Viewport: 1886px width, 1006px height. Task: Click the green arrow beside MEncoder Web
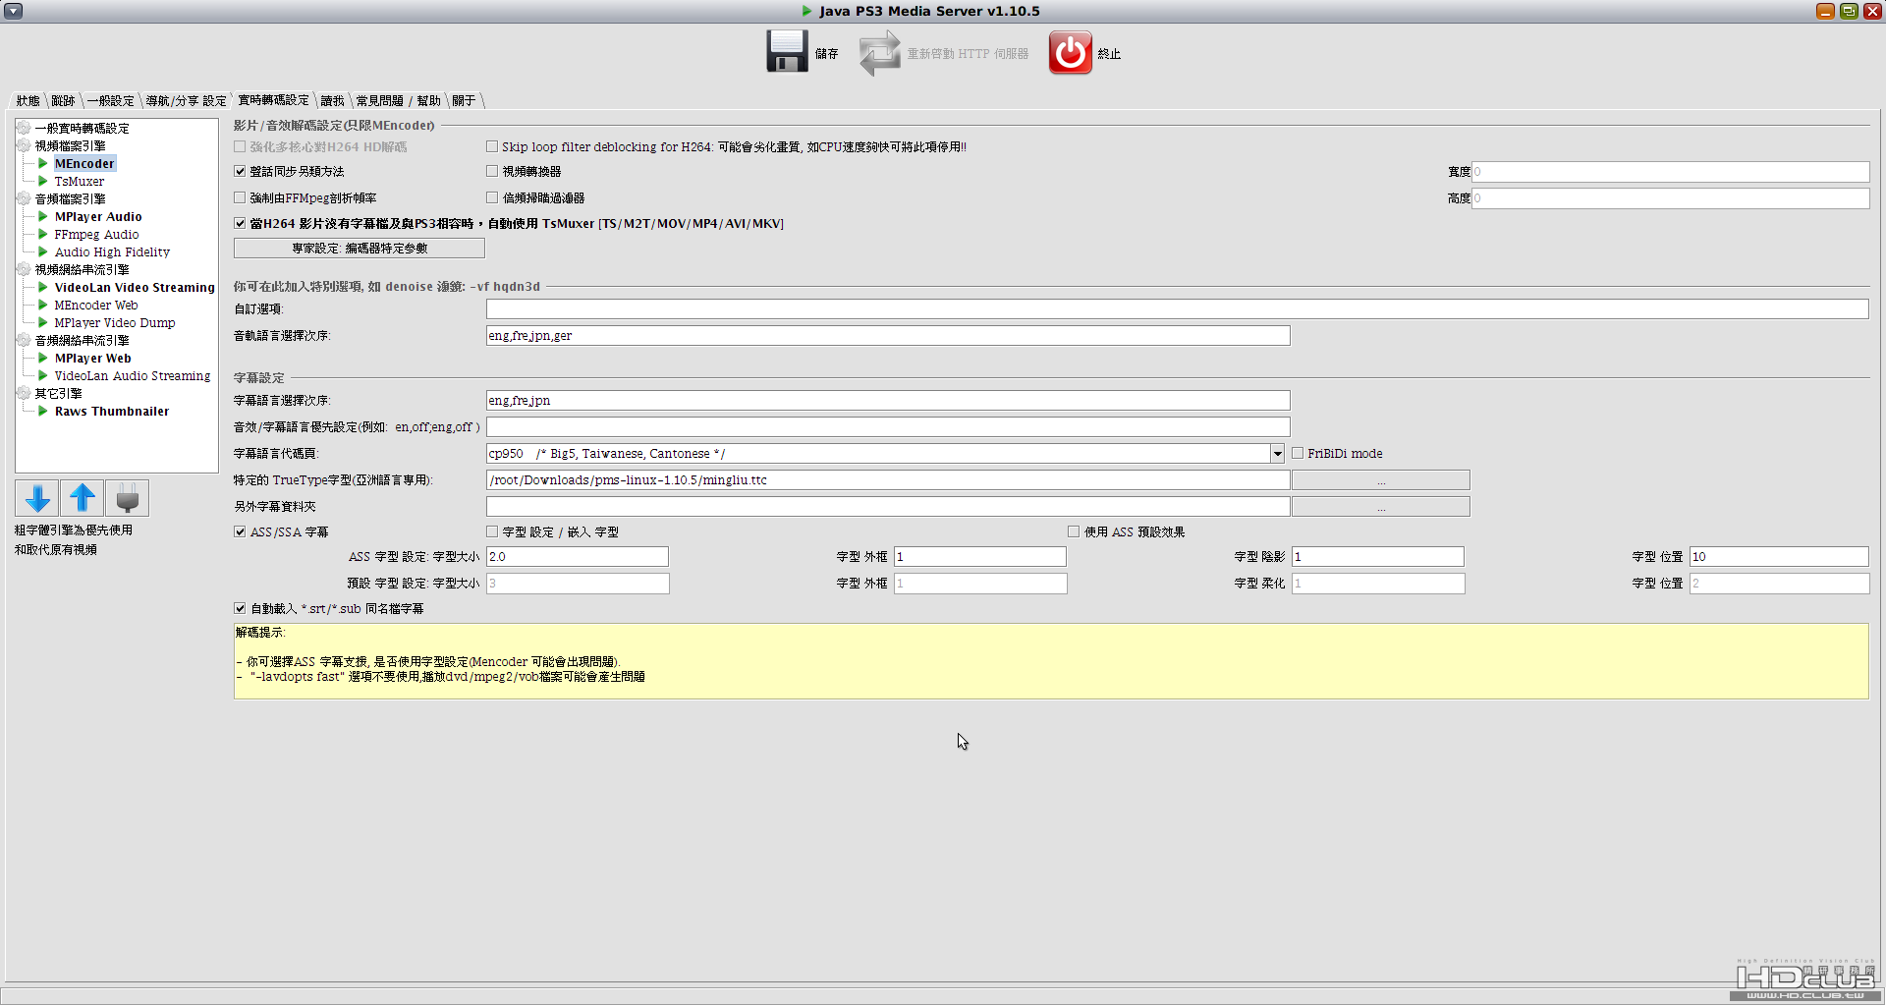tap(43, 305)
